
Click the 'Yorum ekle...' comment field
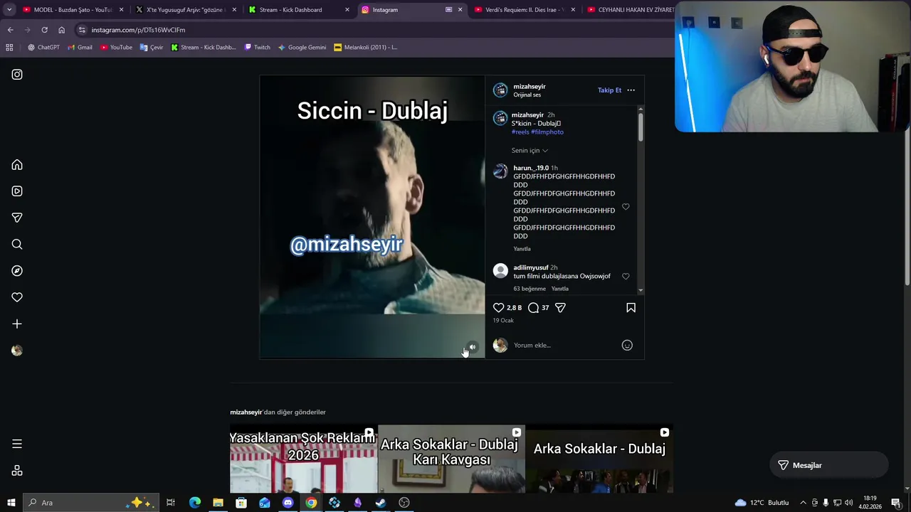coord(562,345)
